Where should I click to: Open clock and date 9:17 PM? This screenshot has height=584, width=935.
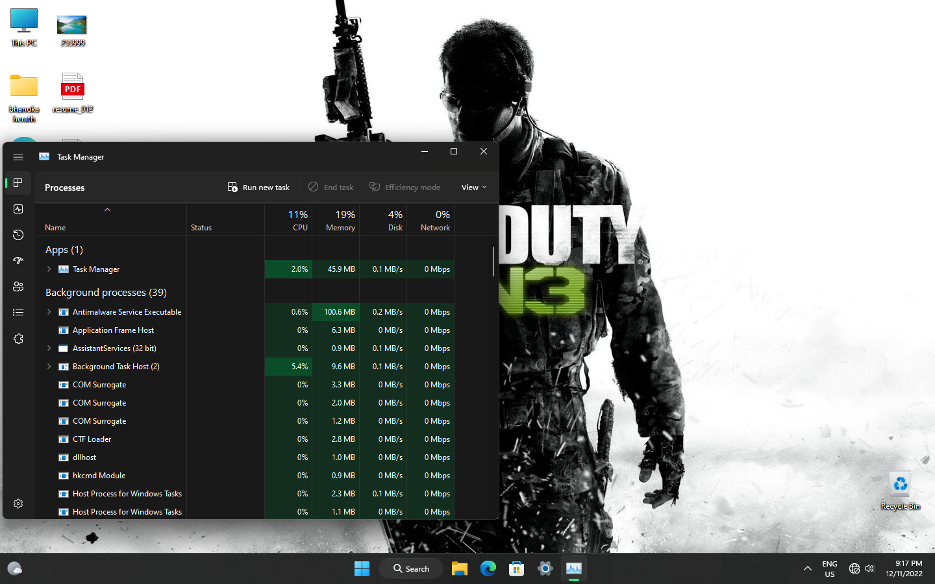[x=904, y=568]
